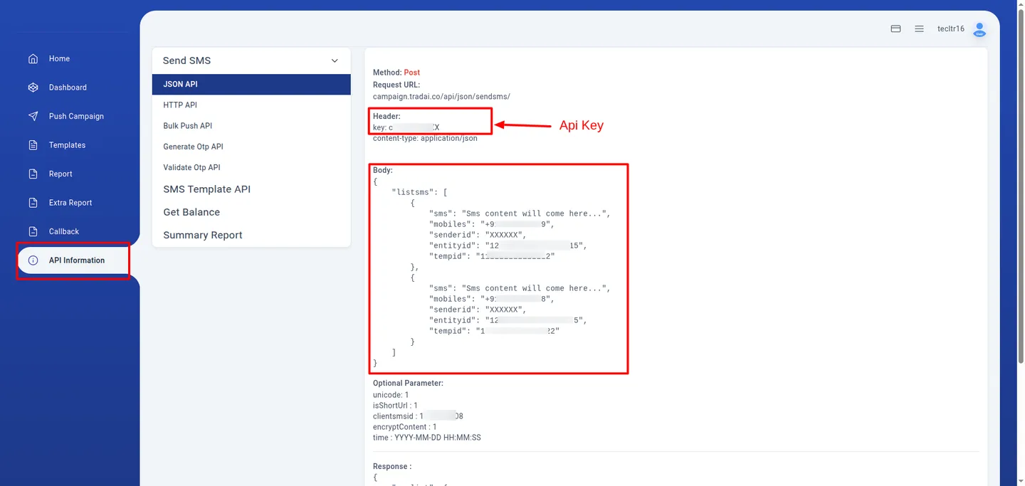Select API Information in sidebar
1025x486 pixels.
tap(73, 260)
